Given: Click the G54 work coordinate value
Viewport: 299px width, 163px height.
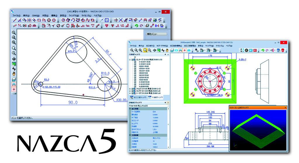Looking at the screenshot, I should click(x=154, y=112).
